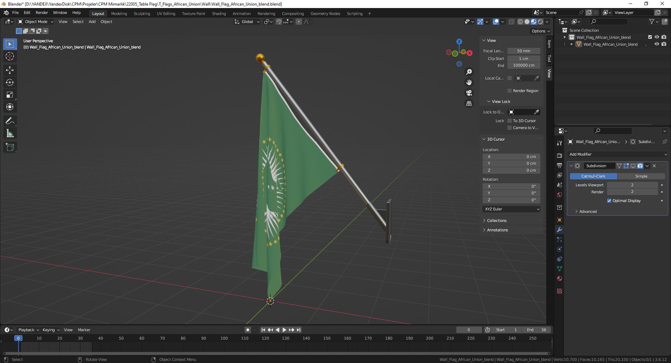
Task: Toggle viewport overlays button
Action: tap(496, 22)
